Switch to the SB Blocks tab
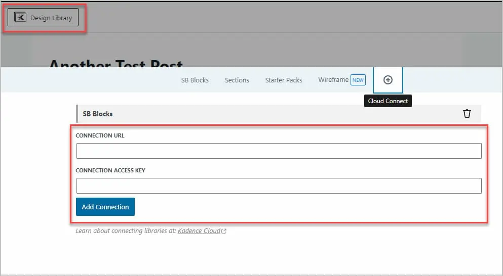The height and width of the screenshot is (276, 503). click(x=195, y=80)
